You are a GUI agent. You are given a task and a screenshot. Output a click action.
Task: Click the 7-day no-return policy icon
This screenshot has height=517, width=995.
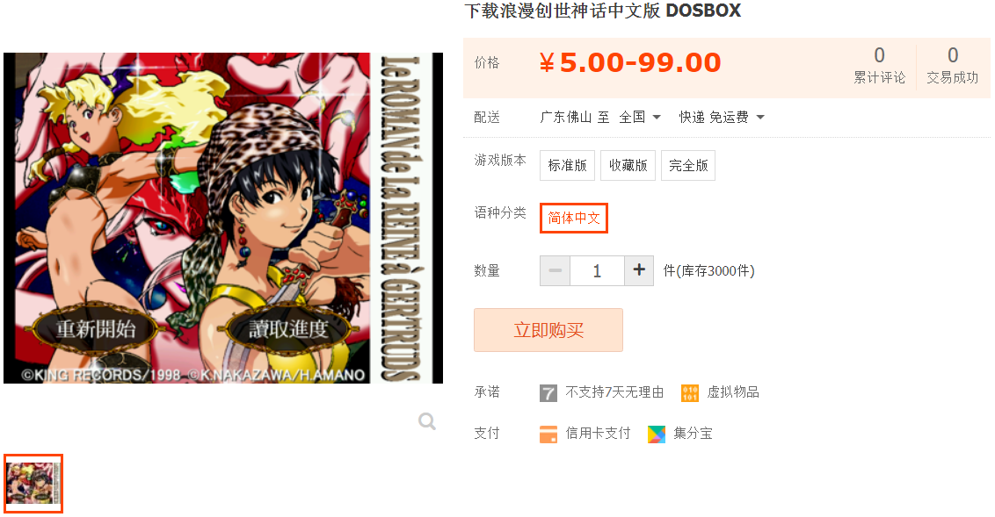click(x=548, y=393)
